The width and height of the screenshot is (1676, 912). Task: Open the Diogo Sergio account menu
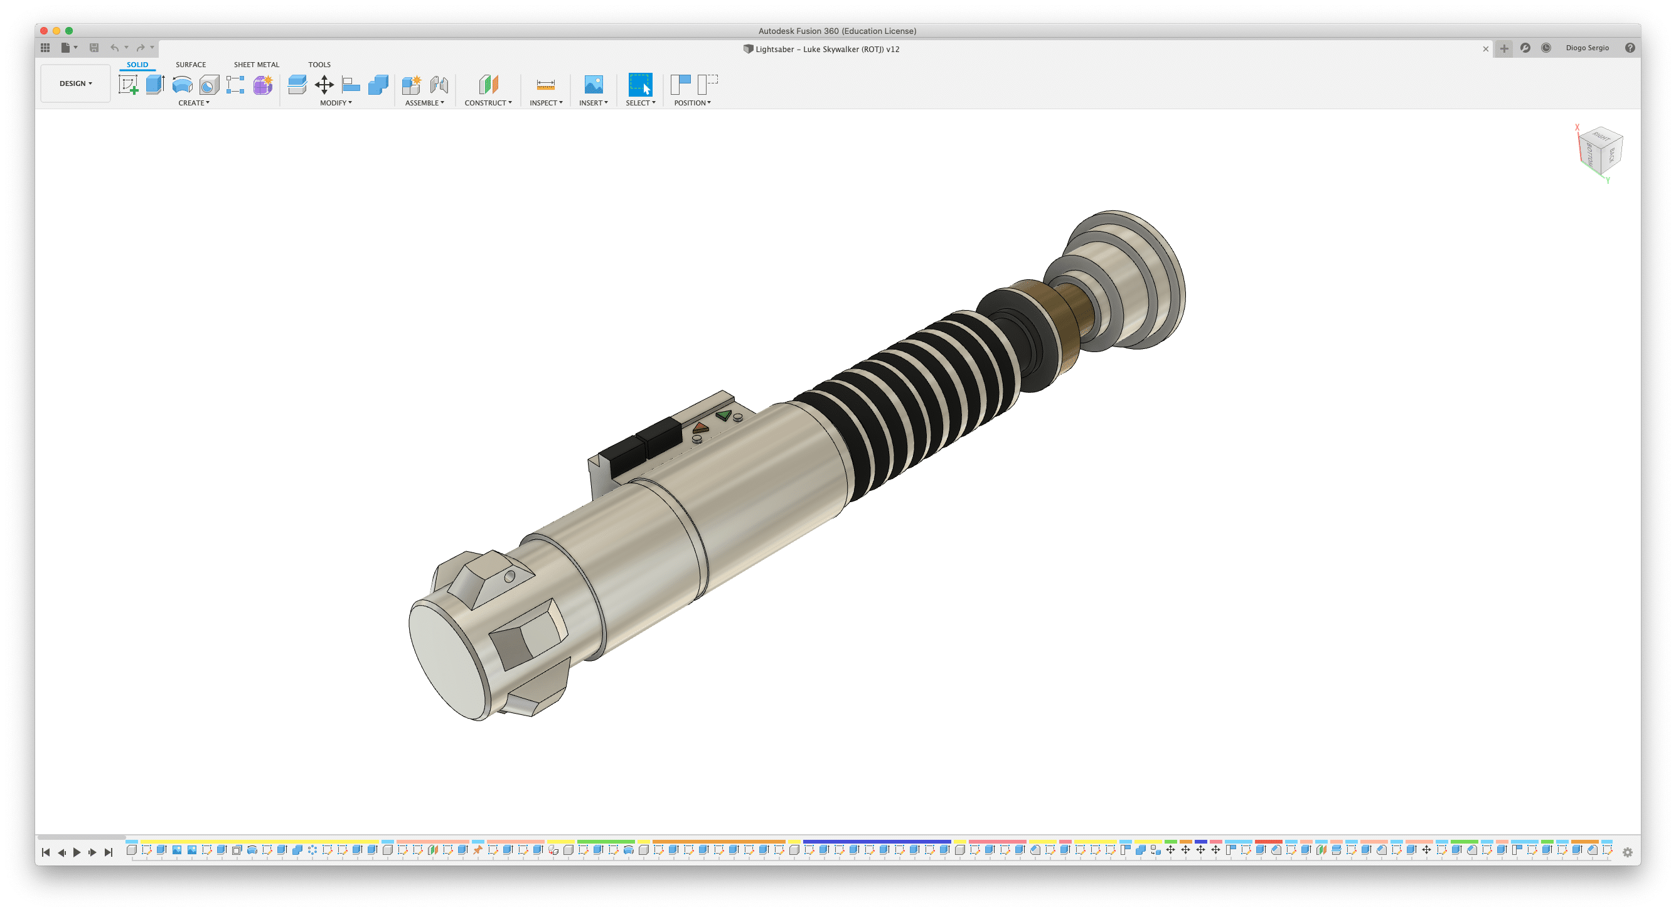coord(1587,48)
